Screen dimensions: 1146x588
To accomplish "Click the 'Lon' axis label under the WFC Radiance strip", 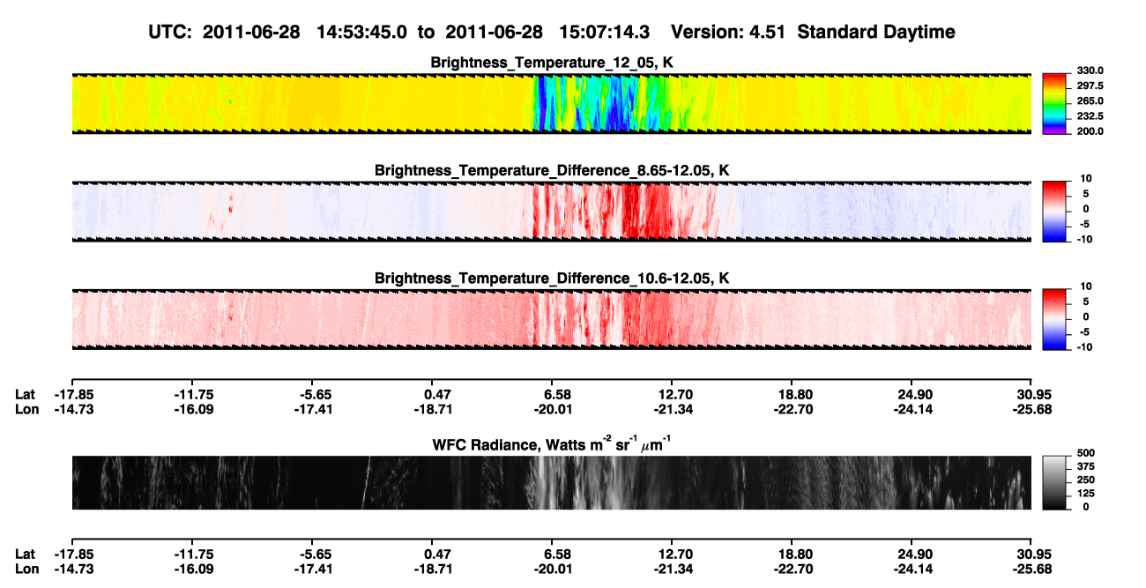I will 26,569.
